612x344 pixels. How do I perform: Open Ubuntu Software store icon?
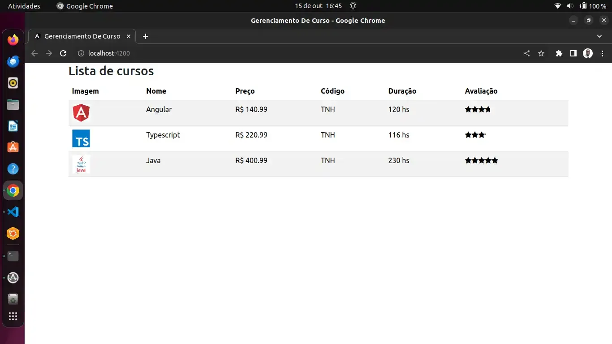click(x=13, y=147)
